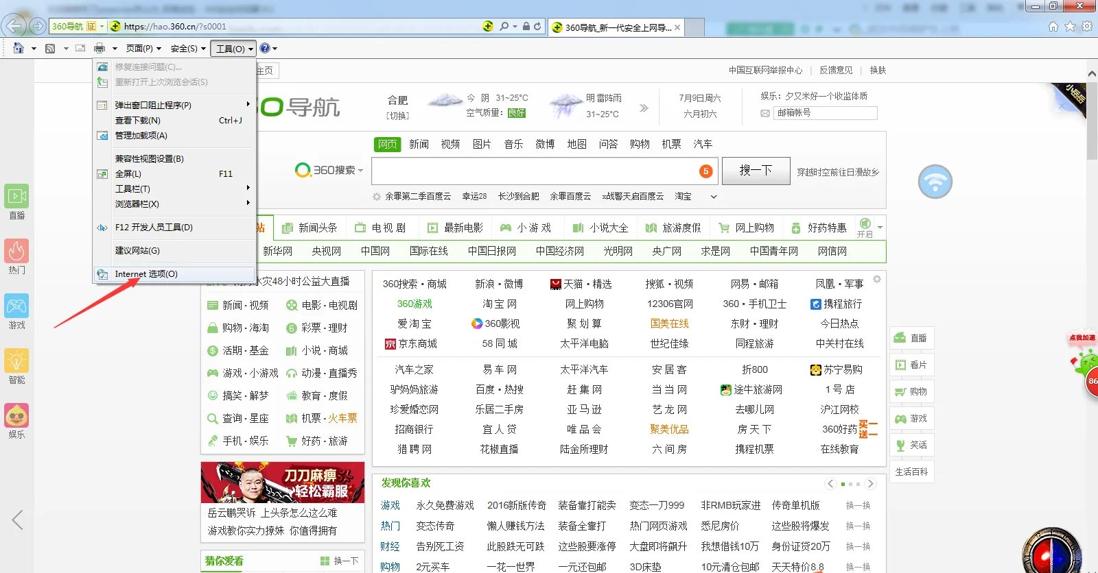The width and height of the screenshot is (1098, 573).
Task: Expand the Home button dropdown arrow
Action: click(x=34, y=49)
